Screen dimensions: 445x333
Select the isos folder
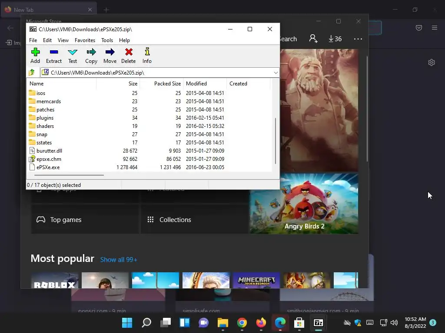[40, 93]
